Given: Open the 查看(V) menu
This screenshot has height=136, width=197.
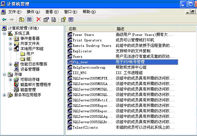Looking at the screenshot, I should click(x=51, y=12).
